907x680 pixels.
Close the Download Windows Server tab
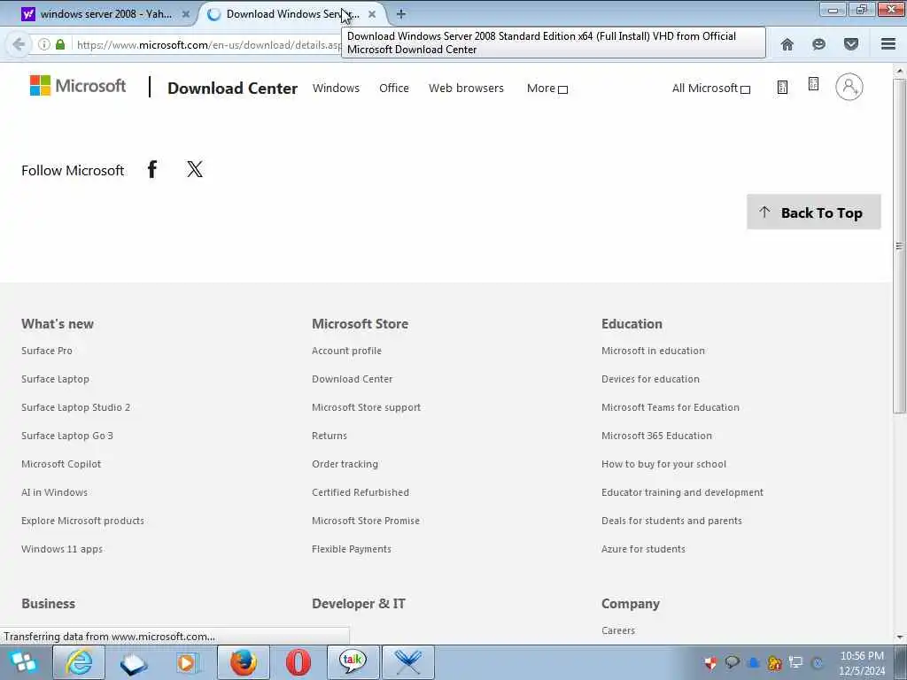pos(372,14)
